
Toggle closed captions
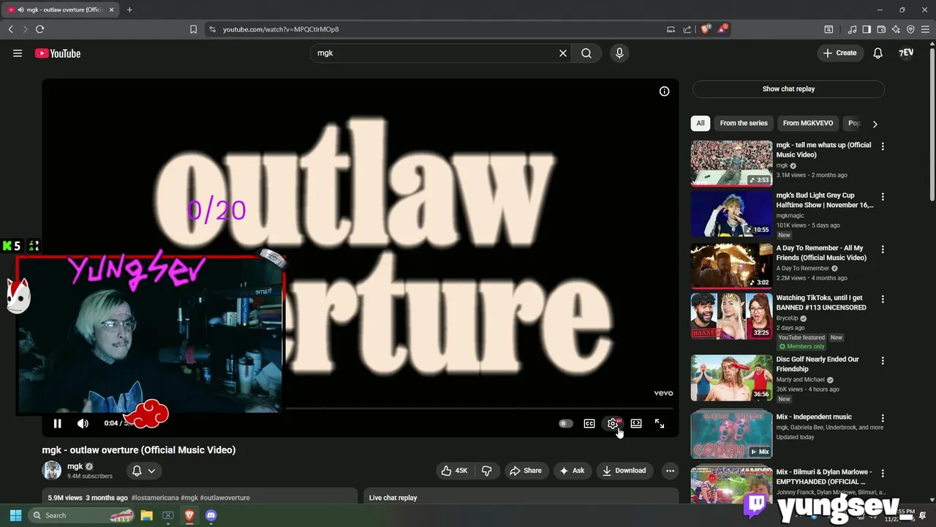589,423
